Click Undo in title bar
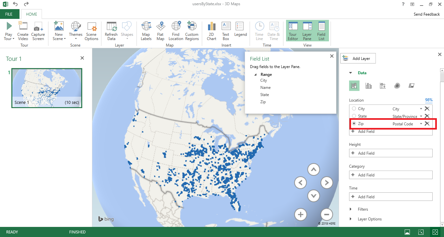The image size is (444, 237). 15,4
